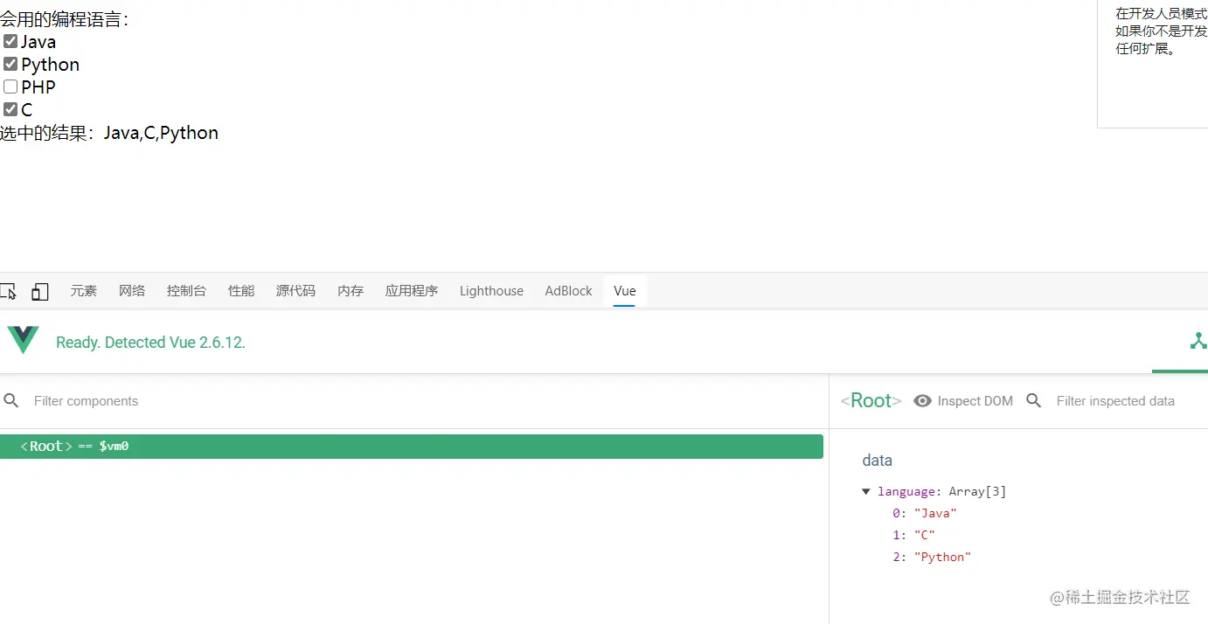1208x624 pixels.
Task: Click the Inspect DOM button
Action: click(963, 401)
